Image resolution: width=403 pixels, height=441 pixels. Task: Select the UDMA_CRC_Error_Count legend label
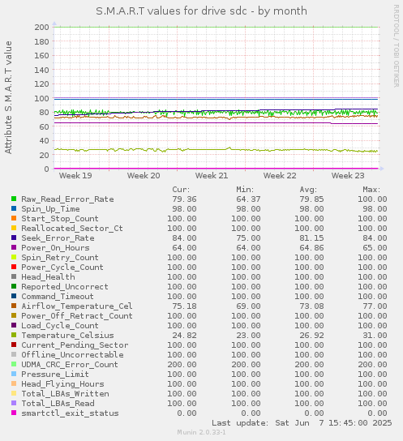70,365
